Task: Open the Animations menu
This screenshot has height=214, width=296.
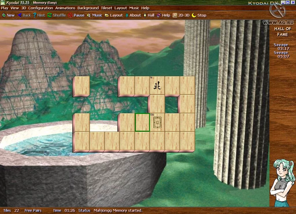Action: pyautogui.click(x=65, y=8)
